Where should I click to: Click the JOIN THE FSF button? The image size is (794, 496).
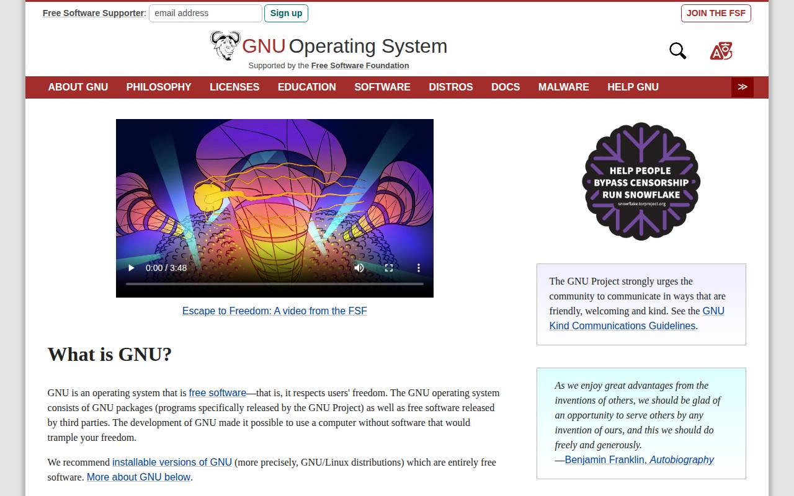[716, 13]
